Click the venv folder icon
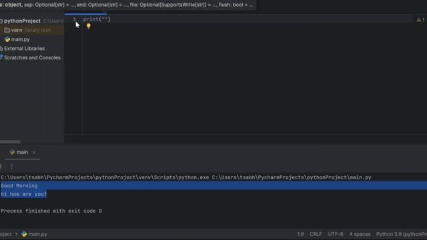The image size is (427, 240). point(7,30)
